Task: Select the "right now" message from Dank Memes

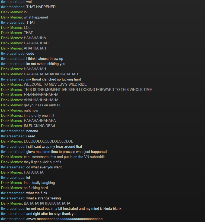Action: 31,110
